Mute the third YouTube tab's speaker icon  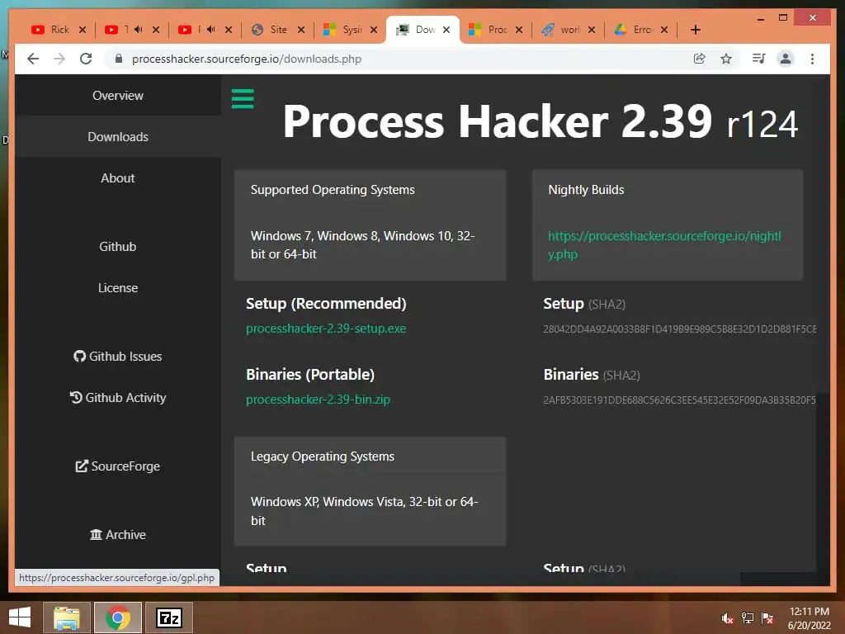click(211, 30)
